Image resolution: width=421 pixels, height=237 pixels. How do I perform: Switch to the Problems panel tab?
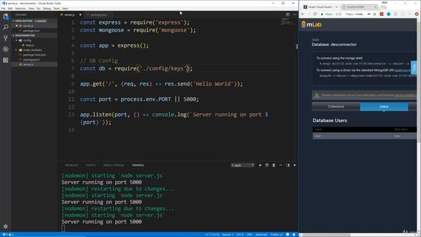coord(72,165)
